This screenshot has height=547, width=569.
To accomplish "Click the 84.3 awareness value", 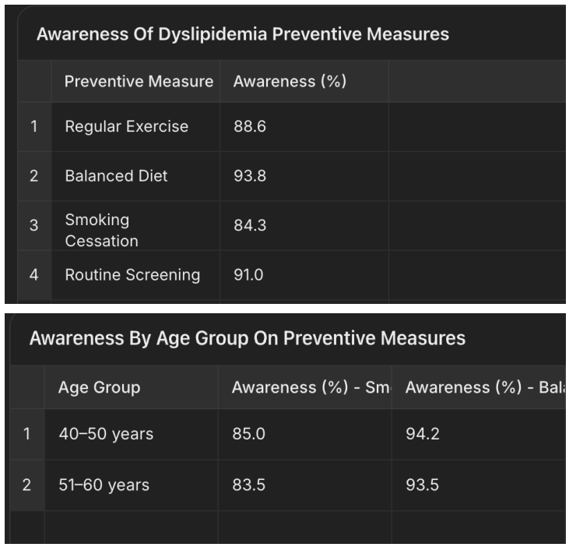I will point(250,226).
